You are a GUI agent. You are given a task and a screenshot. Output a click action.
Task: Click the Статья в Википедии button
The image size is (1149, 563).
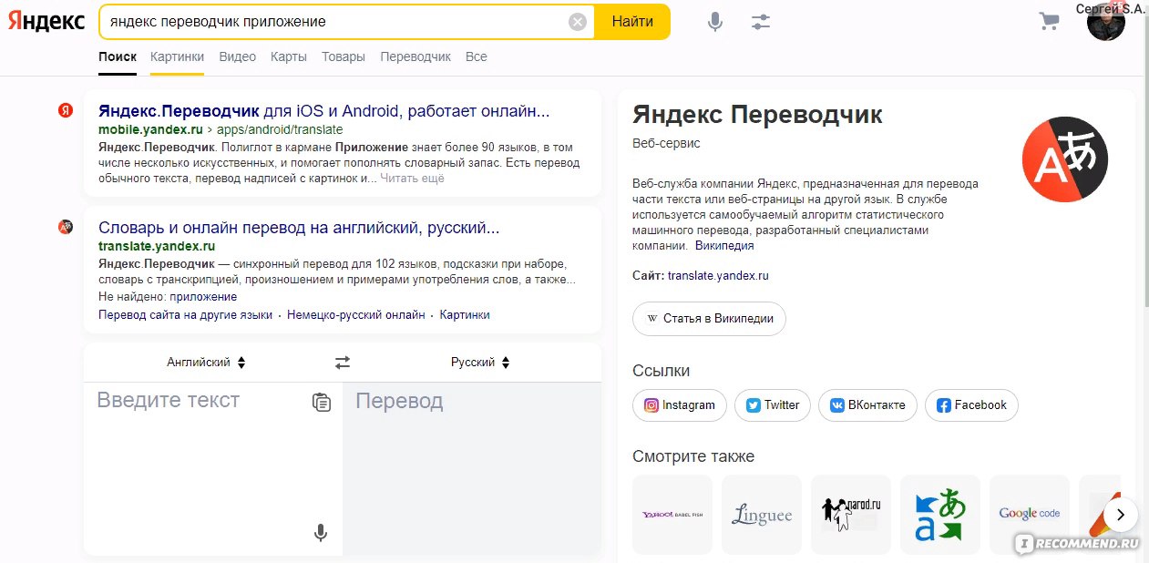(x=709, y=319)
